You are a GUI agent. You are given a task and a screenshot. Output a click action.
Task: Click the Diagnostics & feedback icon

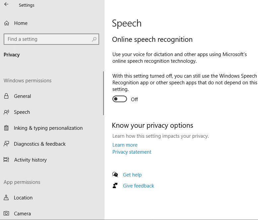[x=6, y=144]
